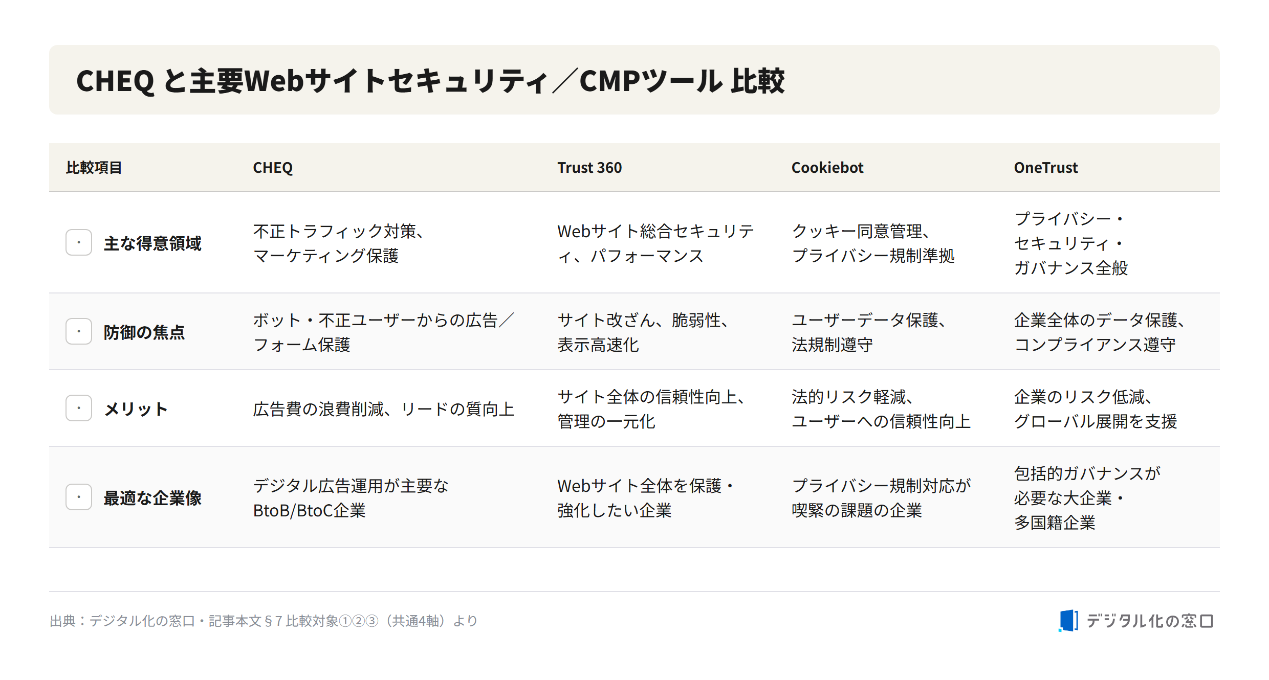
Task: Click the icon box beside メリット
Action: [79, 408]
